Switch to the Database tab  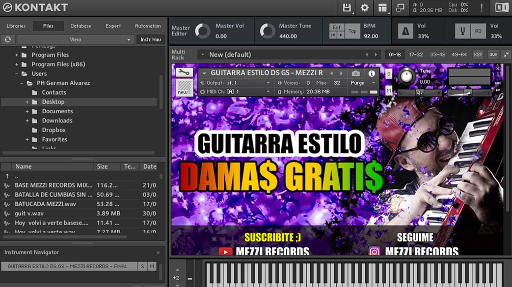tap(80, 26)
